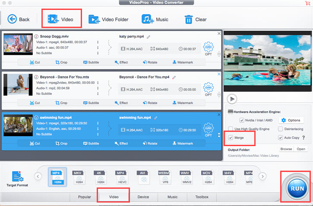Viewport: 313px width, 206px height.
Task: Rename swimming fun.mp4 output via pencil
Action: coord(155,118)
